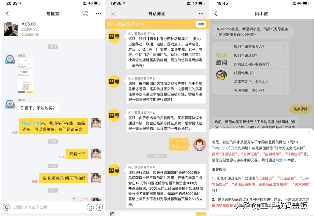Screen dimensions: 314x216
Task: Select the message 你看下，不能购买？
Action: (x=38, y=108)
